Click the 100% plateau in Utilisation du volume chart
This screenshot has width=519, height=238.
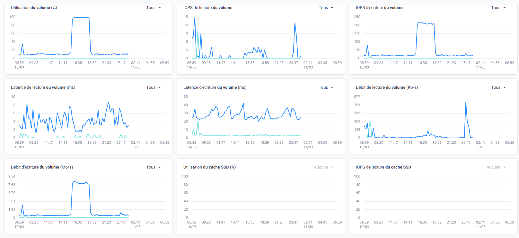coord(81,18)
